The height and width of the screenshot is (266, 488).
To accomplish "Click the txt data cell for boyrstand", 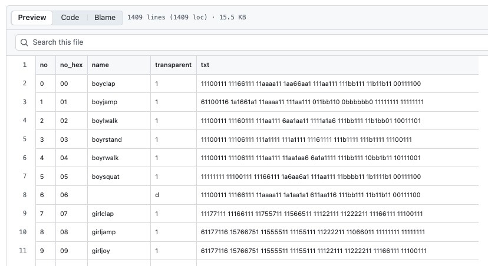I will click(x=306, y=139).
